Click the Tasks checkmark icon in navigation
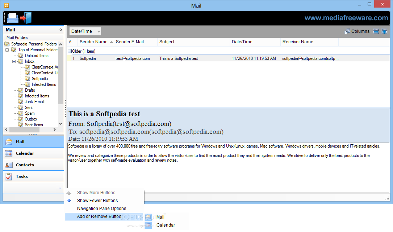 9,176
